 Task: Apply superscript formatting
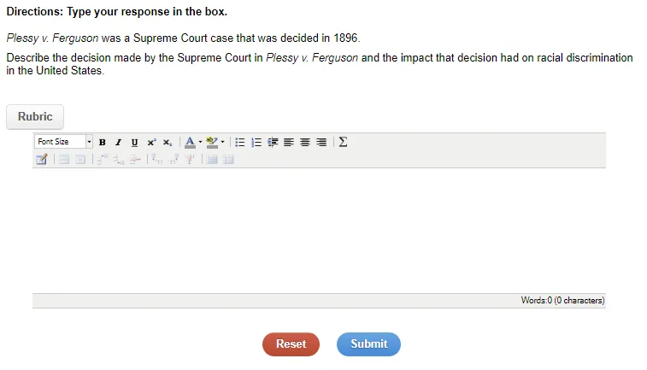(x=151, y=143)
